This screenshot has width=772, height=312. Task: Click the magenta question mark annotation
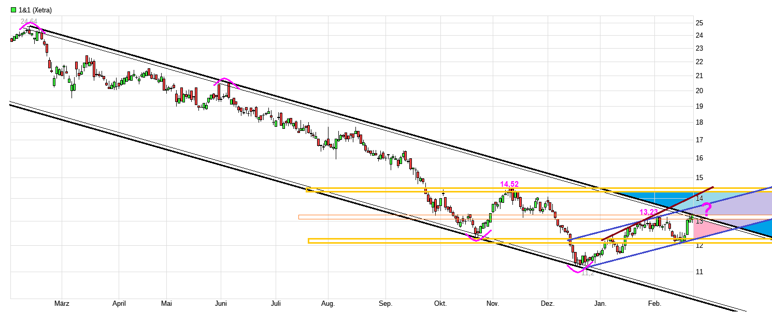pos(706,209)
